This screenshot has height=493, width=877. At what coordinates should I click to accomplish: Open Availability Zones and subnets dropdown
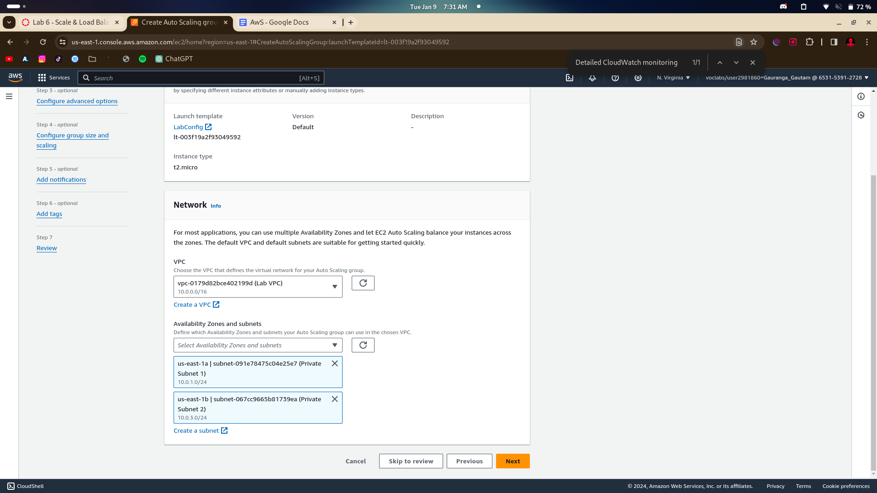(258, 345)
